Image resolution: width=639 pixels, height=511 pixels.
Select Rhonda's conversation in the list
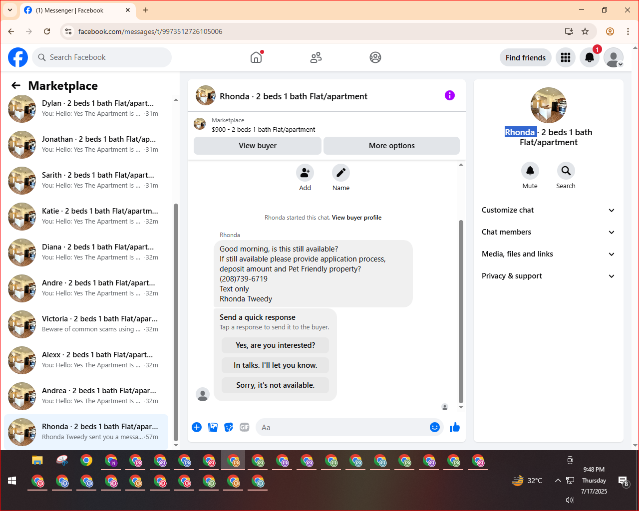click(86, 432)
